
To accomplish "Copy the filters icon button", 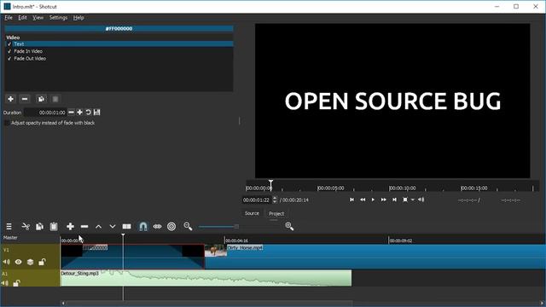I will click(41, 99).
